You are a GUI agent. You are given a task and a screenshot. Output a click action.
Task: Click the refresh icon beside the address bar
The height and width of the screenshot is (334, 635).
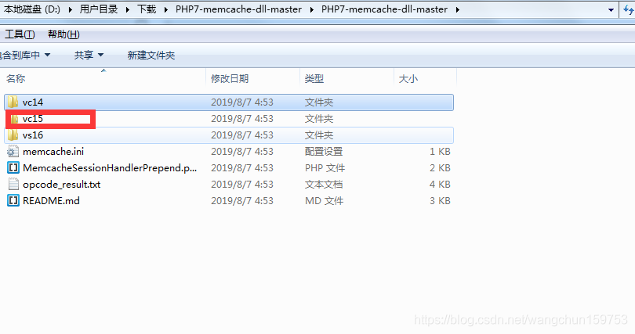(629, 9)
